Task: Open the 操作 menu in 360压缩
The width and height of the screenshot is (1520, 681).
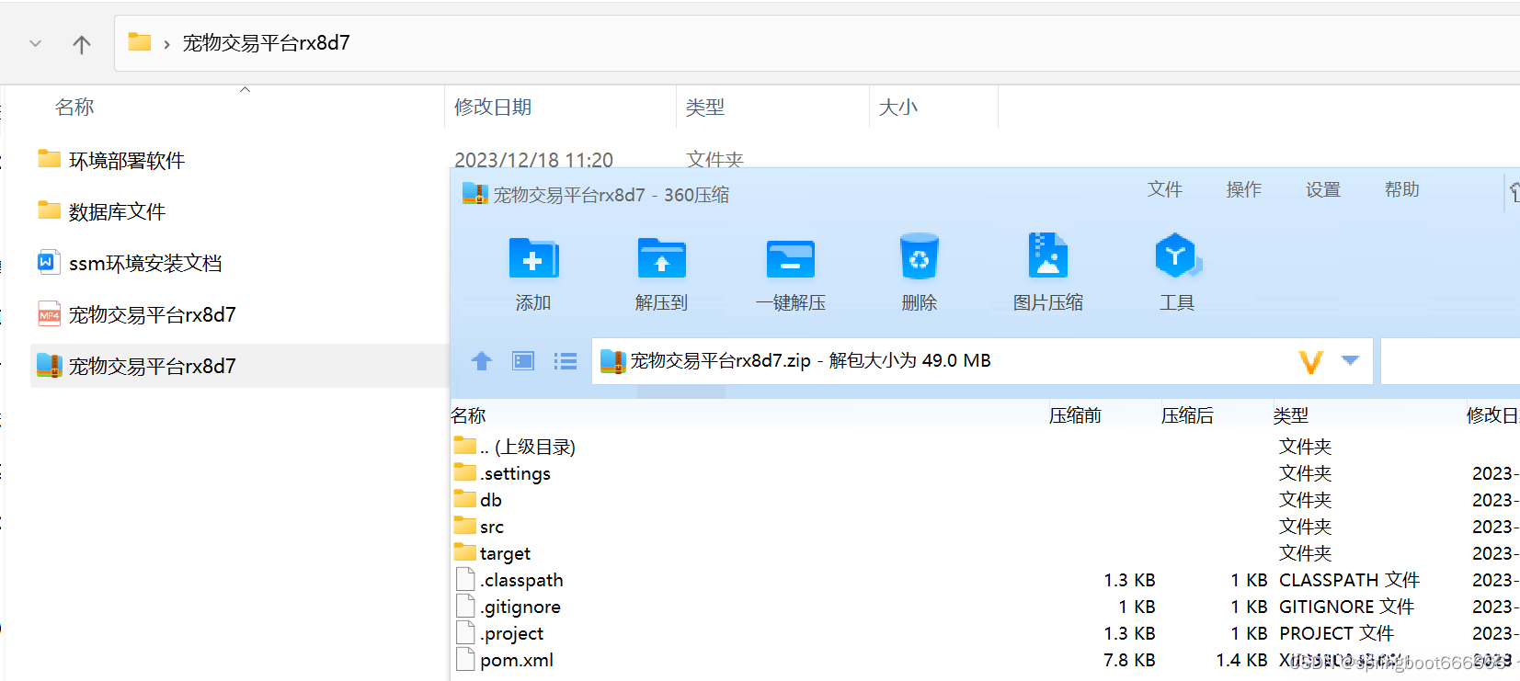Action: (1244, 189)
